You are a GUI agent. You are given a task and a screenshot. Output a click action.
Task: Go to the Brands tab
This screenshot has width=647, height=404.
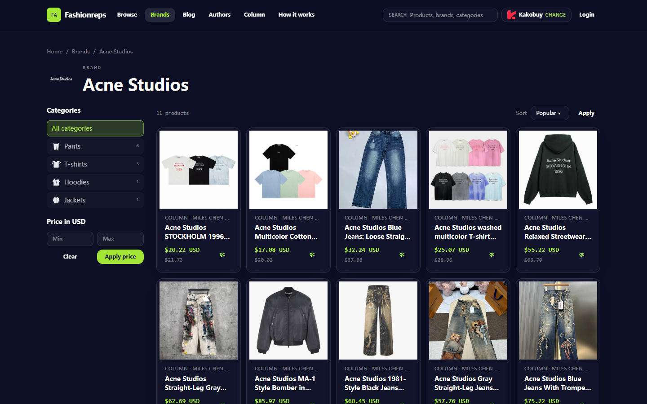pos(160,15)
